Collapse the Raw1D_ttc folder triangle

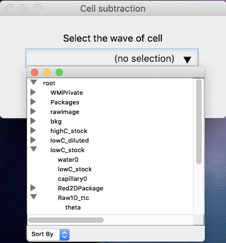click(x=34, y=197)
